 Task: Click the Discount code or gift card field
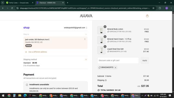pyautogui.click(x=118, y=60)
